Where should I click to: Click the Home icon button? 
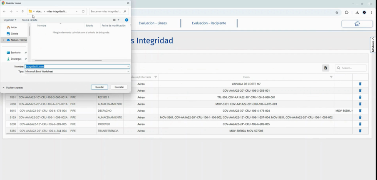click(357, 24)
